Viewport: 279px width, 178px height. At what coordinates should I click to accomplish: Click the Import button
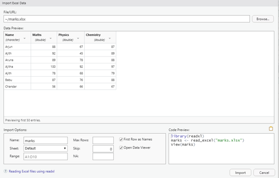(x=241, y=173)
